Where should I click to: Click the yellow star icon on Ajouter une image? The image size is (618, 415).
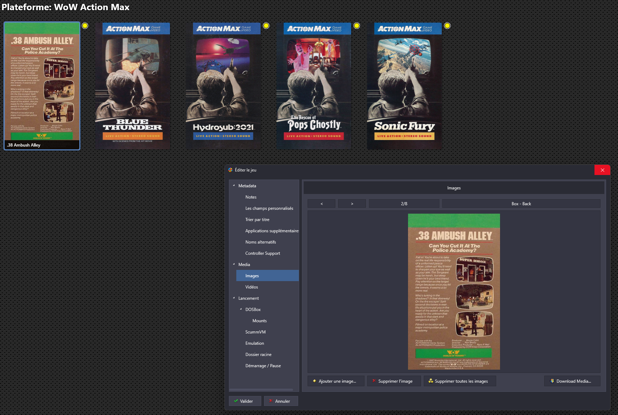point(314,381)
